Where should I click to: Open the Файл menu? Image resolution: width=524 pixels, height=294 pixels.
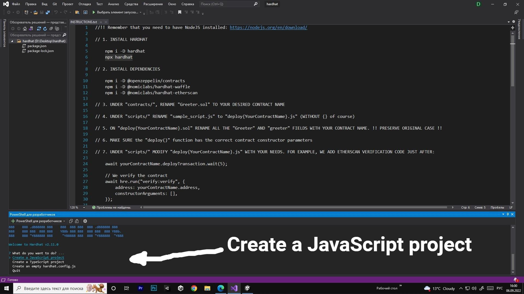16,4
